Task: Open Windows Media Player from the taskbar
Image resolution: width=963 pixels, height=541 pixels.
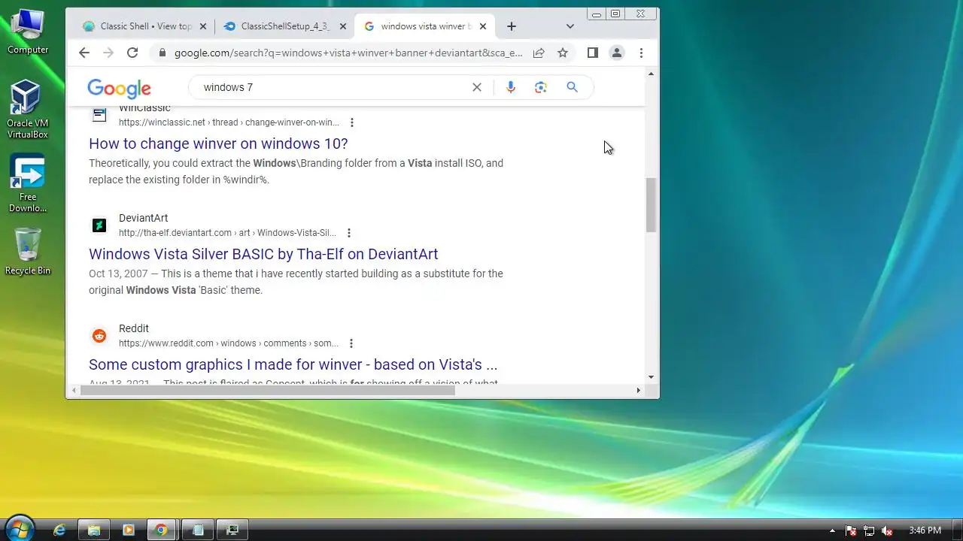Action: (x=128, y=530)
